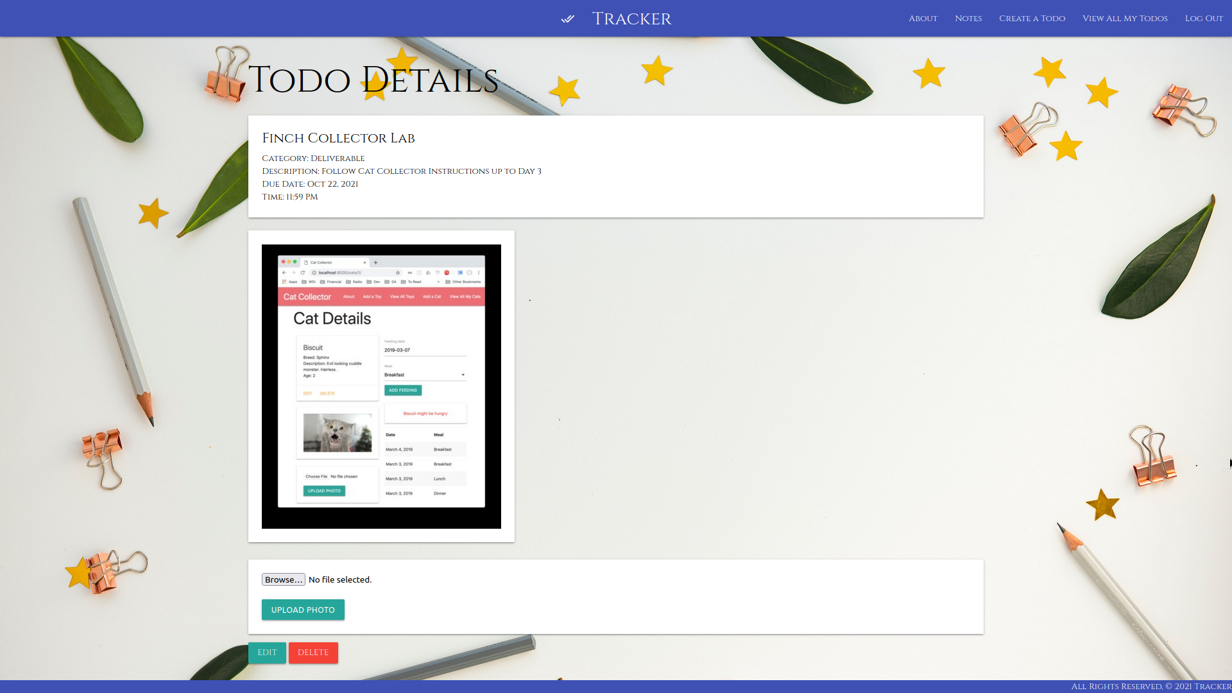
Task: Click the footer All Rights Reserved text
Action: (x=1151, y=687)
